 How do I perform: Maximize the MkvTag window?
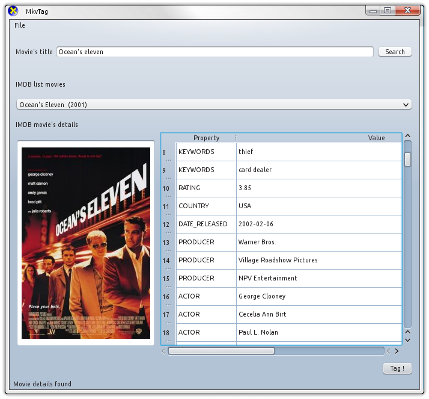[388, 11]
